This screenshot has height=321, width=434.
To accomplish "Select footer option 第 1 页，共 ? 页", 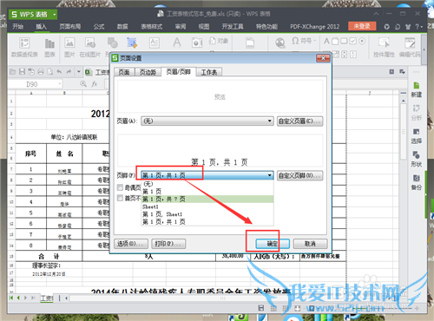I will click(x=207, y=199).
